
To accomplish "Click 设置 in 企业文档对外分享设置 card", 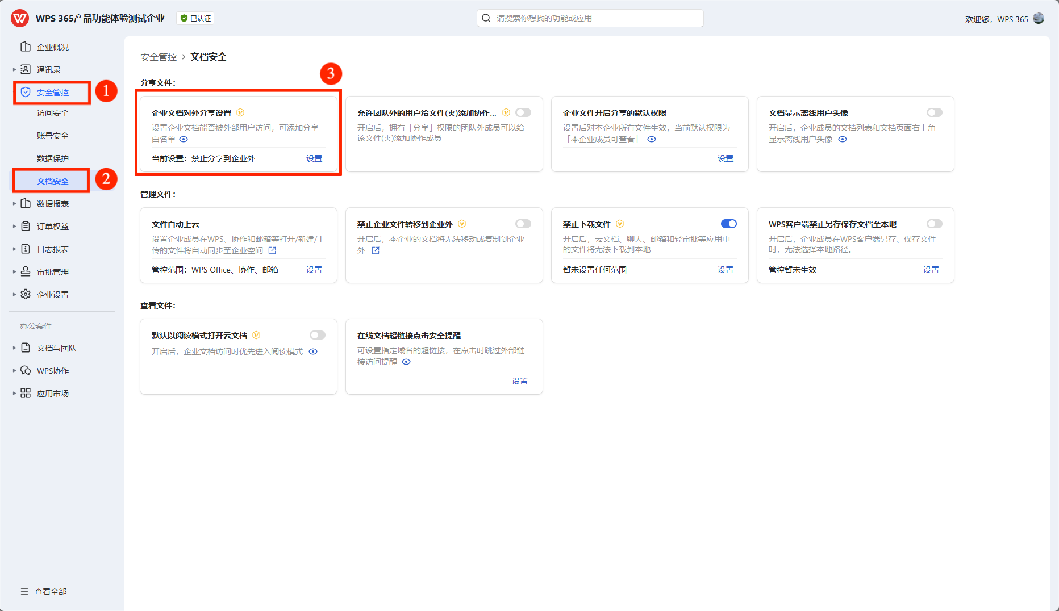I will pos(314,158).
